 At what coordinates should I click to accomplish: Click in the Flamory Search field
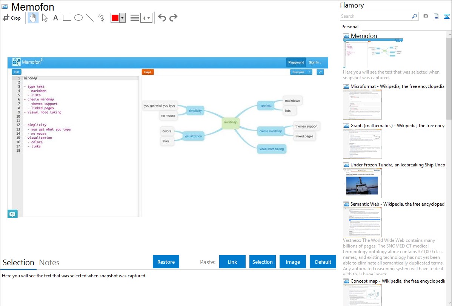[375, 16]
